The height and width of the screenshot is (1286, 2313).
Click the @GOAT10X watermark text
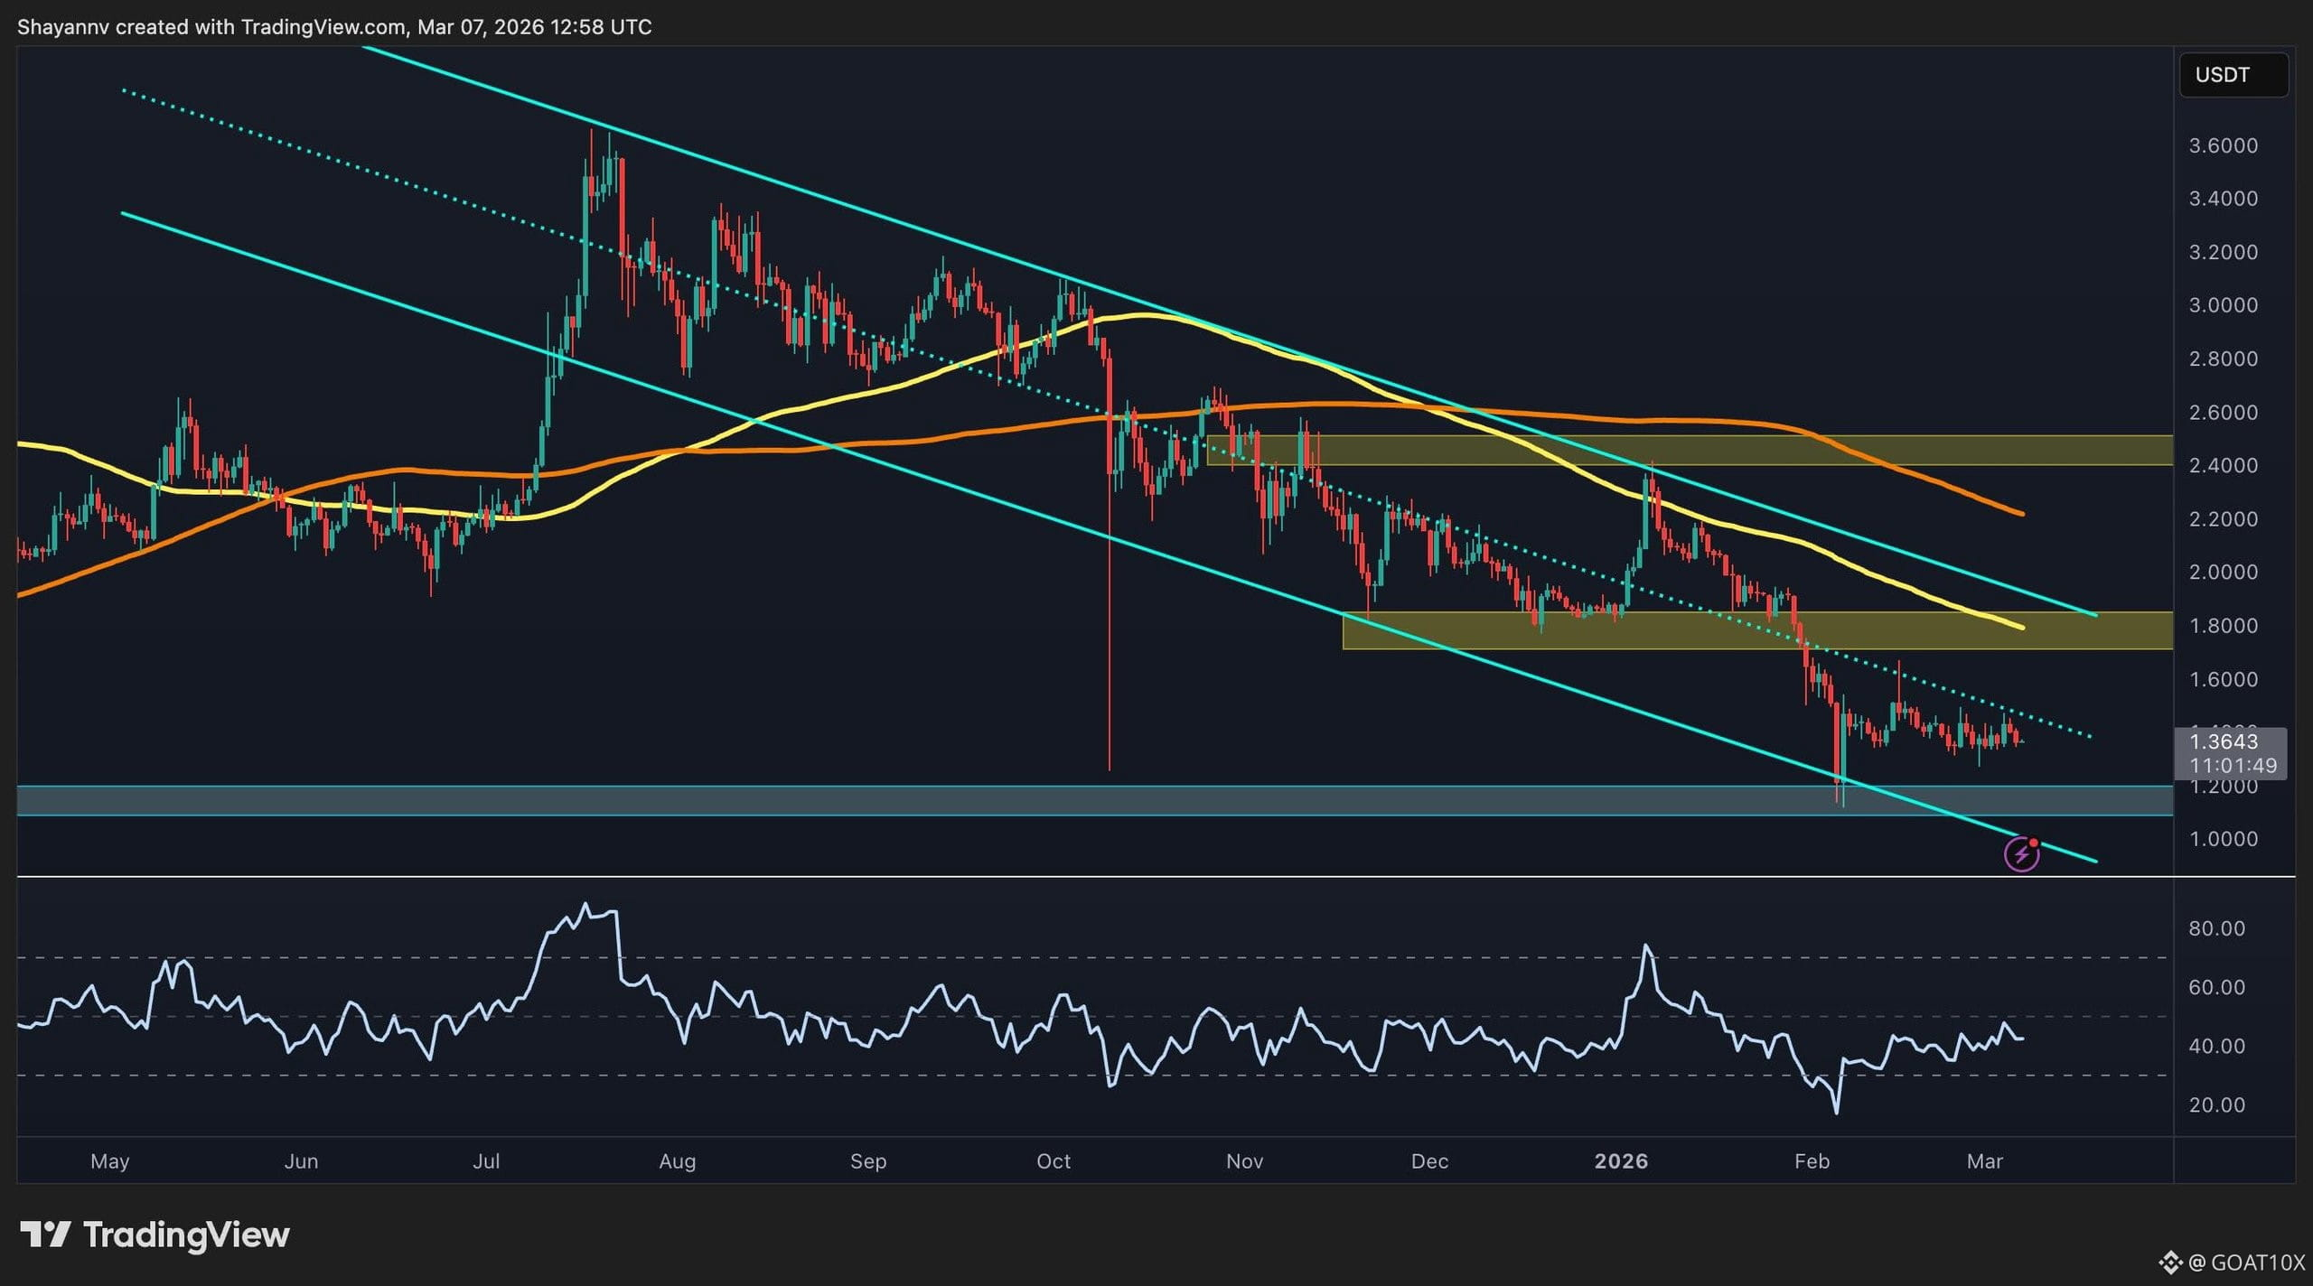(2246, 1263)
